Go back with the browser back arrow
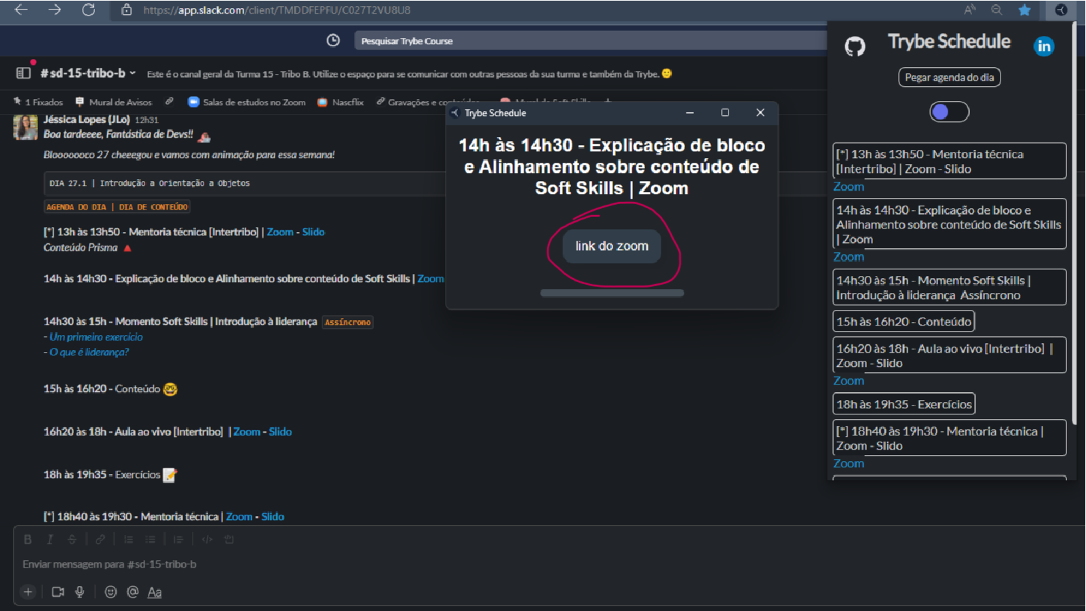Screen dimensions: 1086x611 pos(21,9)
